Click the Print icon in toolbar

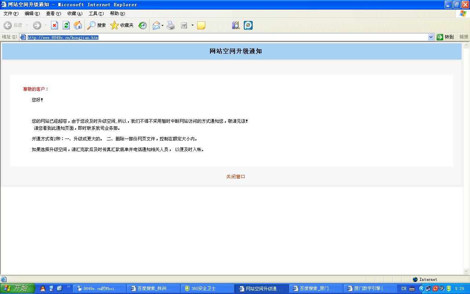click(171, 25)
